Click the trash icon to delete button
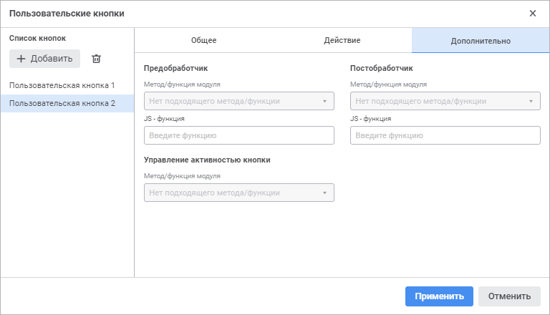 click(x=97, y=59)
